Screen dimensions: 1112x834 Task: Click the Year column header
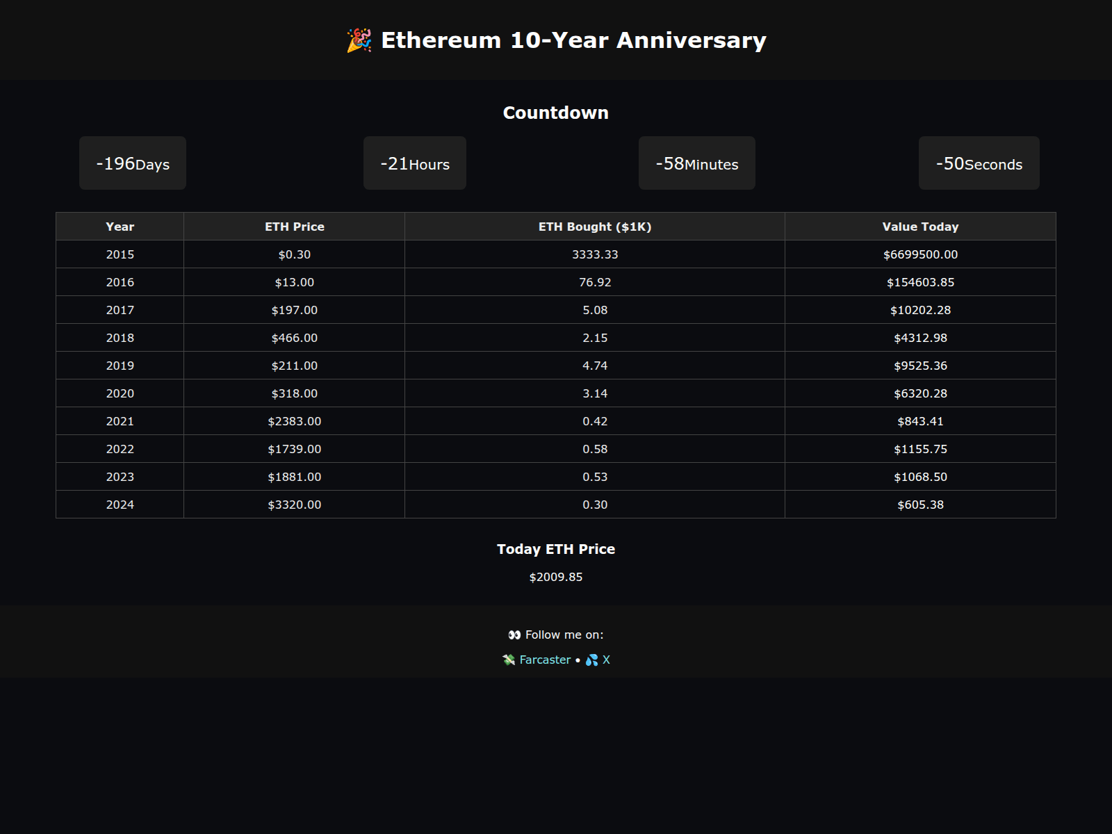(120, 227)
